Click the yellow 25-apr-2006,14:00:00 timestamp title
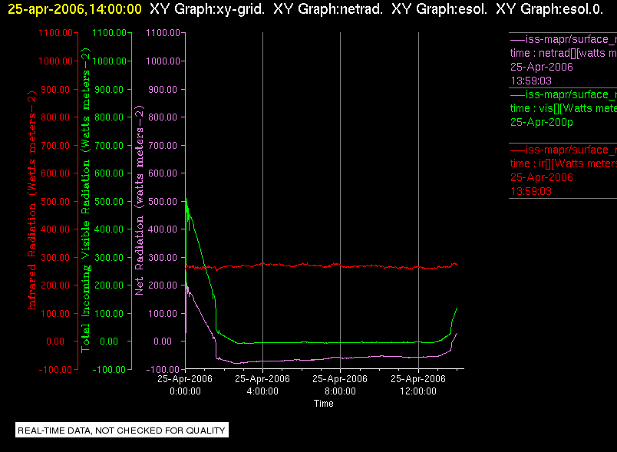Screen dimensions: 617x452 [x=74, y=9]
